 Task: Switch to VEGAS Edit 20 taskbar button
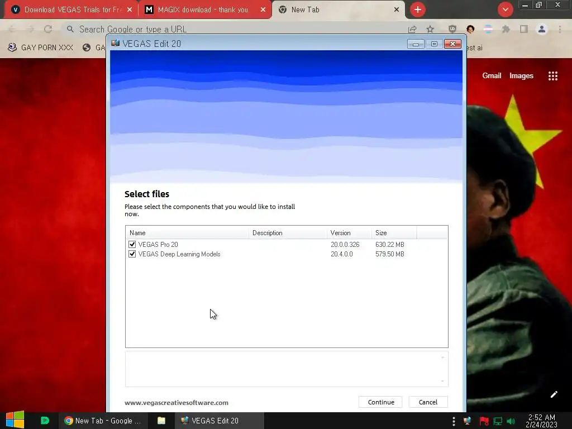(x=219, y=421)
